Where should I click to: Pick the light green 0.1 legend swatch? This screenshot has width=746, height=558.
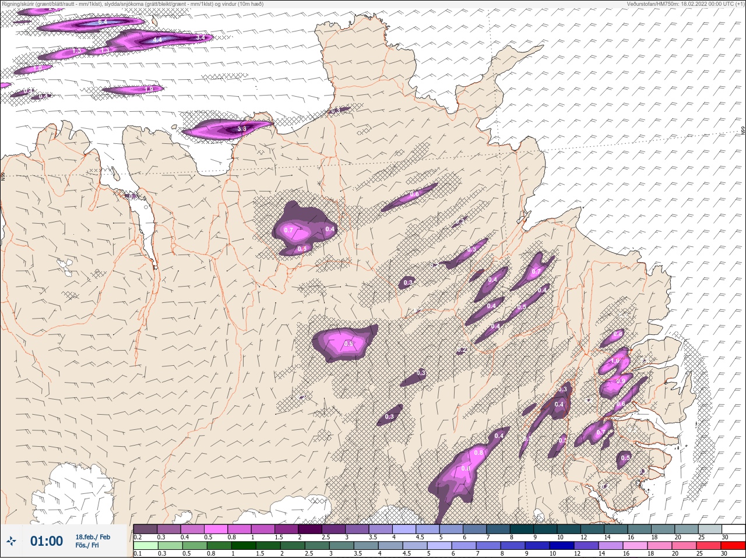click(x=145, y=545)
